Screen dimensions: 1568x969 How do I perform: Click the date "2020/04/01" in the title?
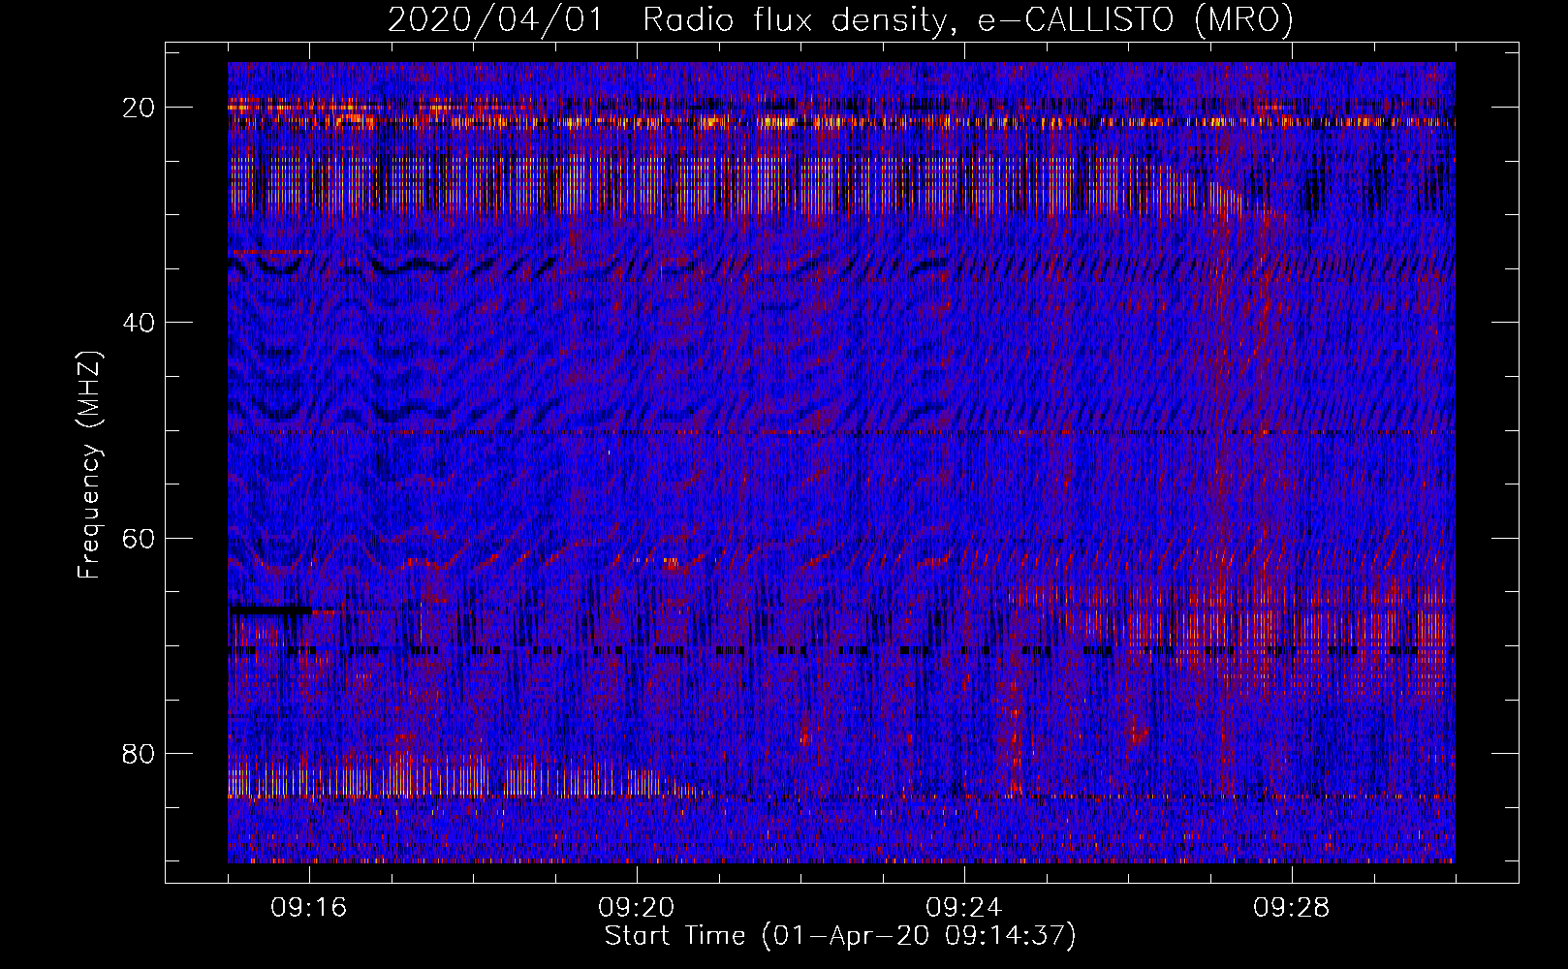[x=494, y=20]
